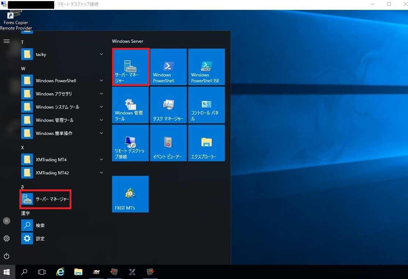Expand the Windows 簡単操作 folder chevron

[x=101, y=133]
